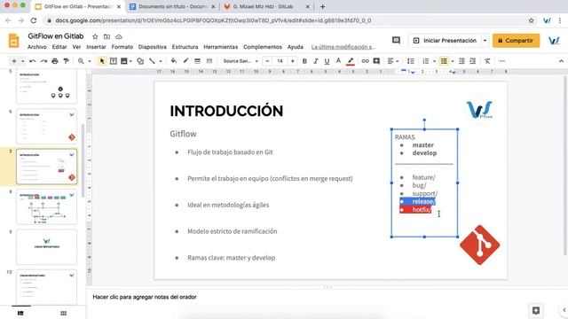Click the zoom magnifier tool
The width and height of the screenshot is (568, 319).
[x=81, y=61]
